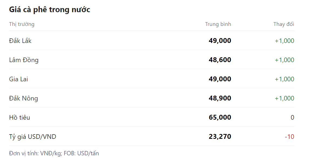This screenshot has height=158, width=313.
Task: Select the 'Thị trường' column header
Action: coord(22,24)
